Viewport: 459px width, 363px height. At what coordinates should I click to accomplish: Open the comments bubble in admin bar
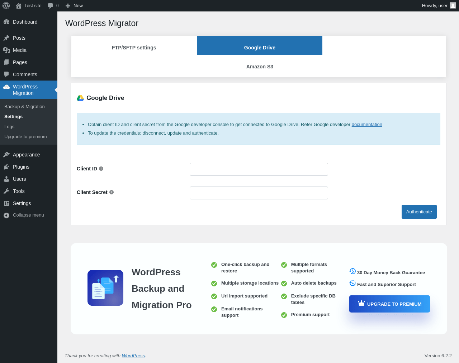(x=51, y=6)
